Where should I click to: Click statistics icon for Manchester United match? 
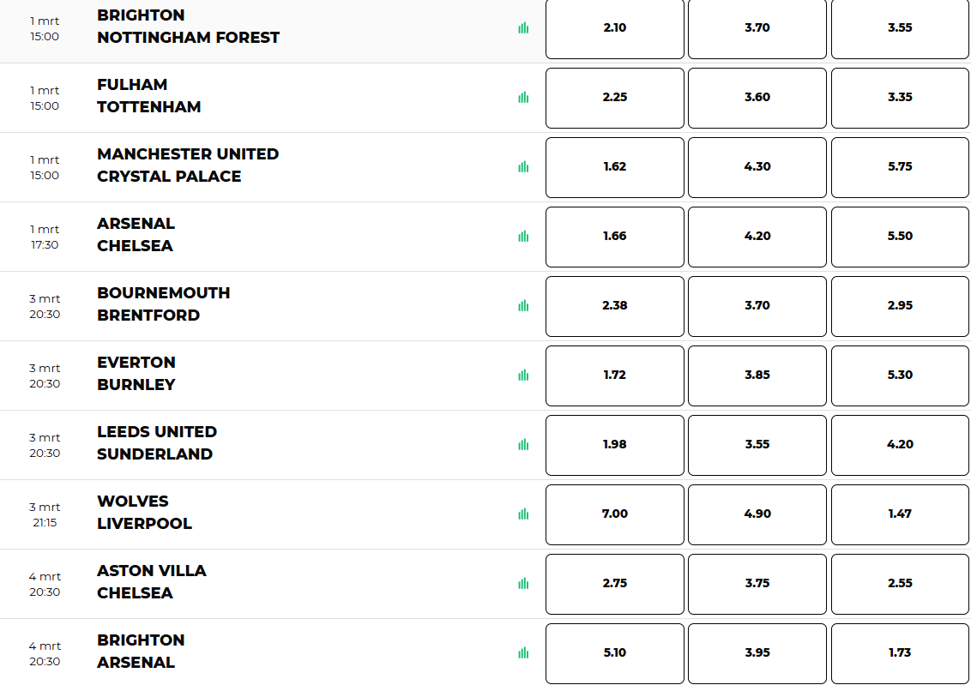click(523, 167)
